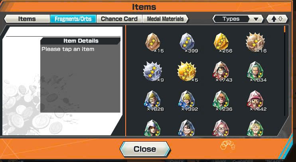Click the item list scrollbar
Image resolution: width=296 pixels, height=162 pixels.
pos(285,72)
